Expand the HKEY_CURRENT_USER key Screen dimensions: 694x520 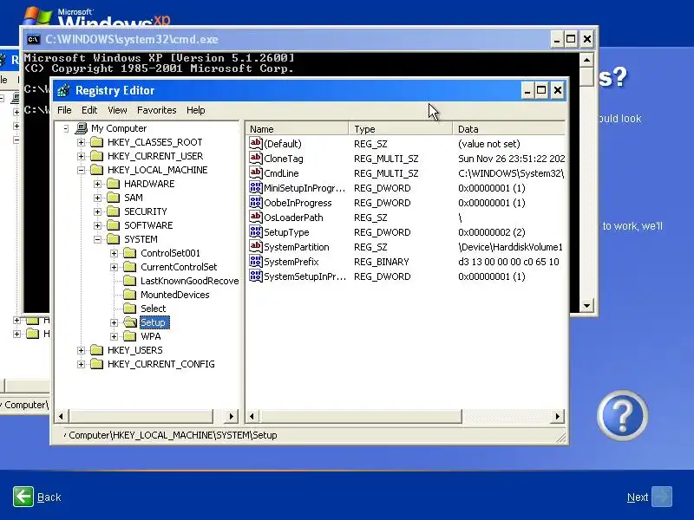pyautogui.click(x=81, y=156)
